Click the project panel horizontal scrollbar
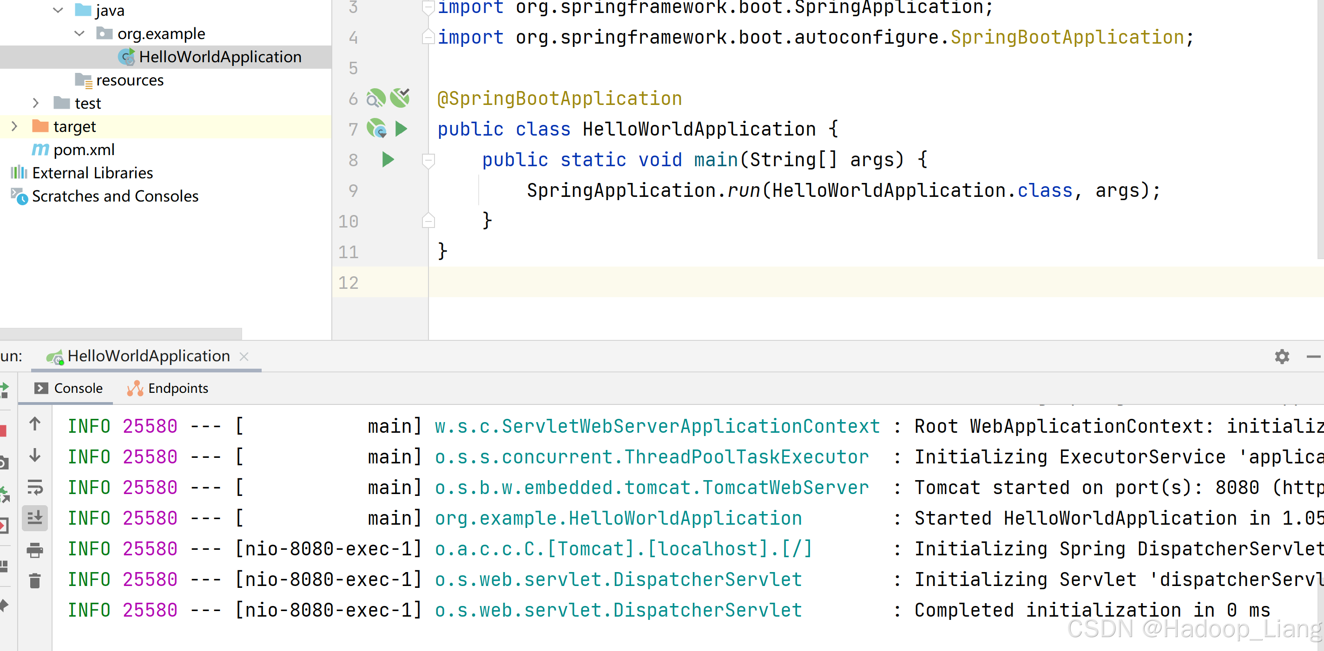The image size is (1324, 651). tap(121, 334)
